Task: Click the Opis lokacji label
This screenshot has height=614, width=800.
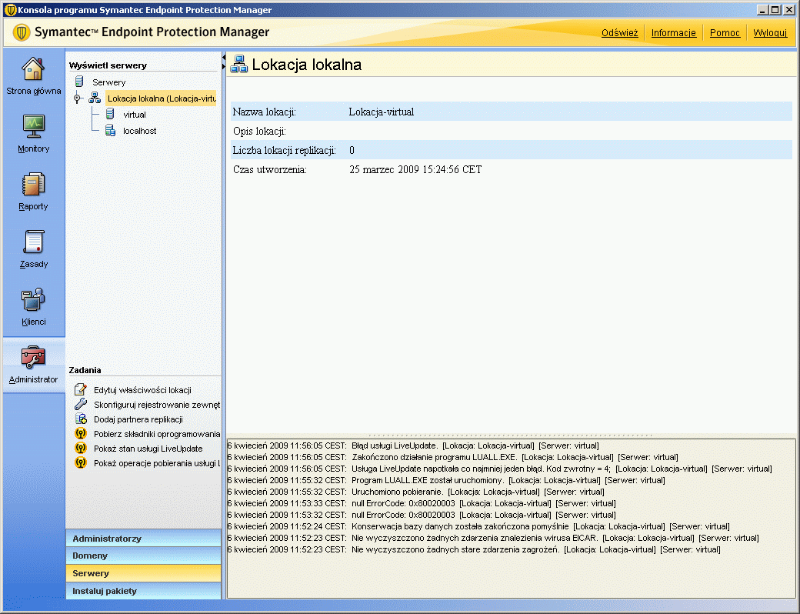Action: coord(259,131)
